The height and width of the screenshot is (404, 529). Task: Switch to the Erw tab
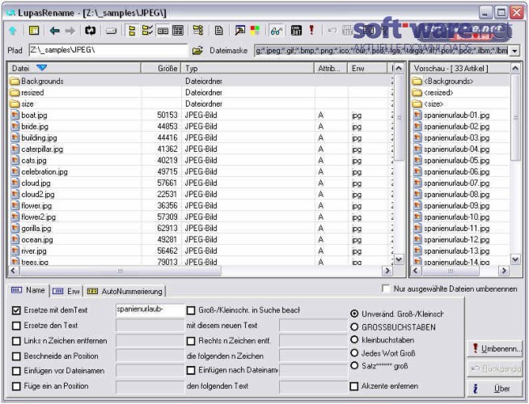click(66, 292)
